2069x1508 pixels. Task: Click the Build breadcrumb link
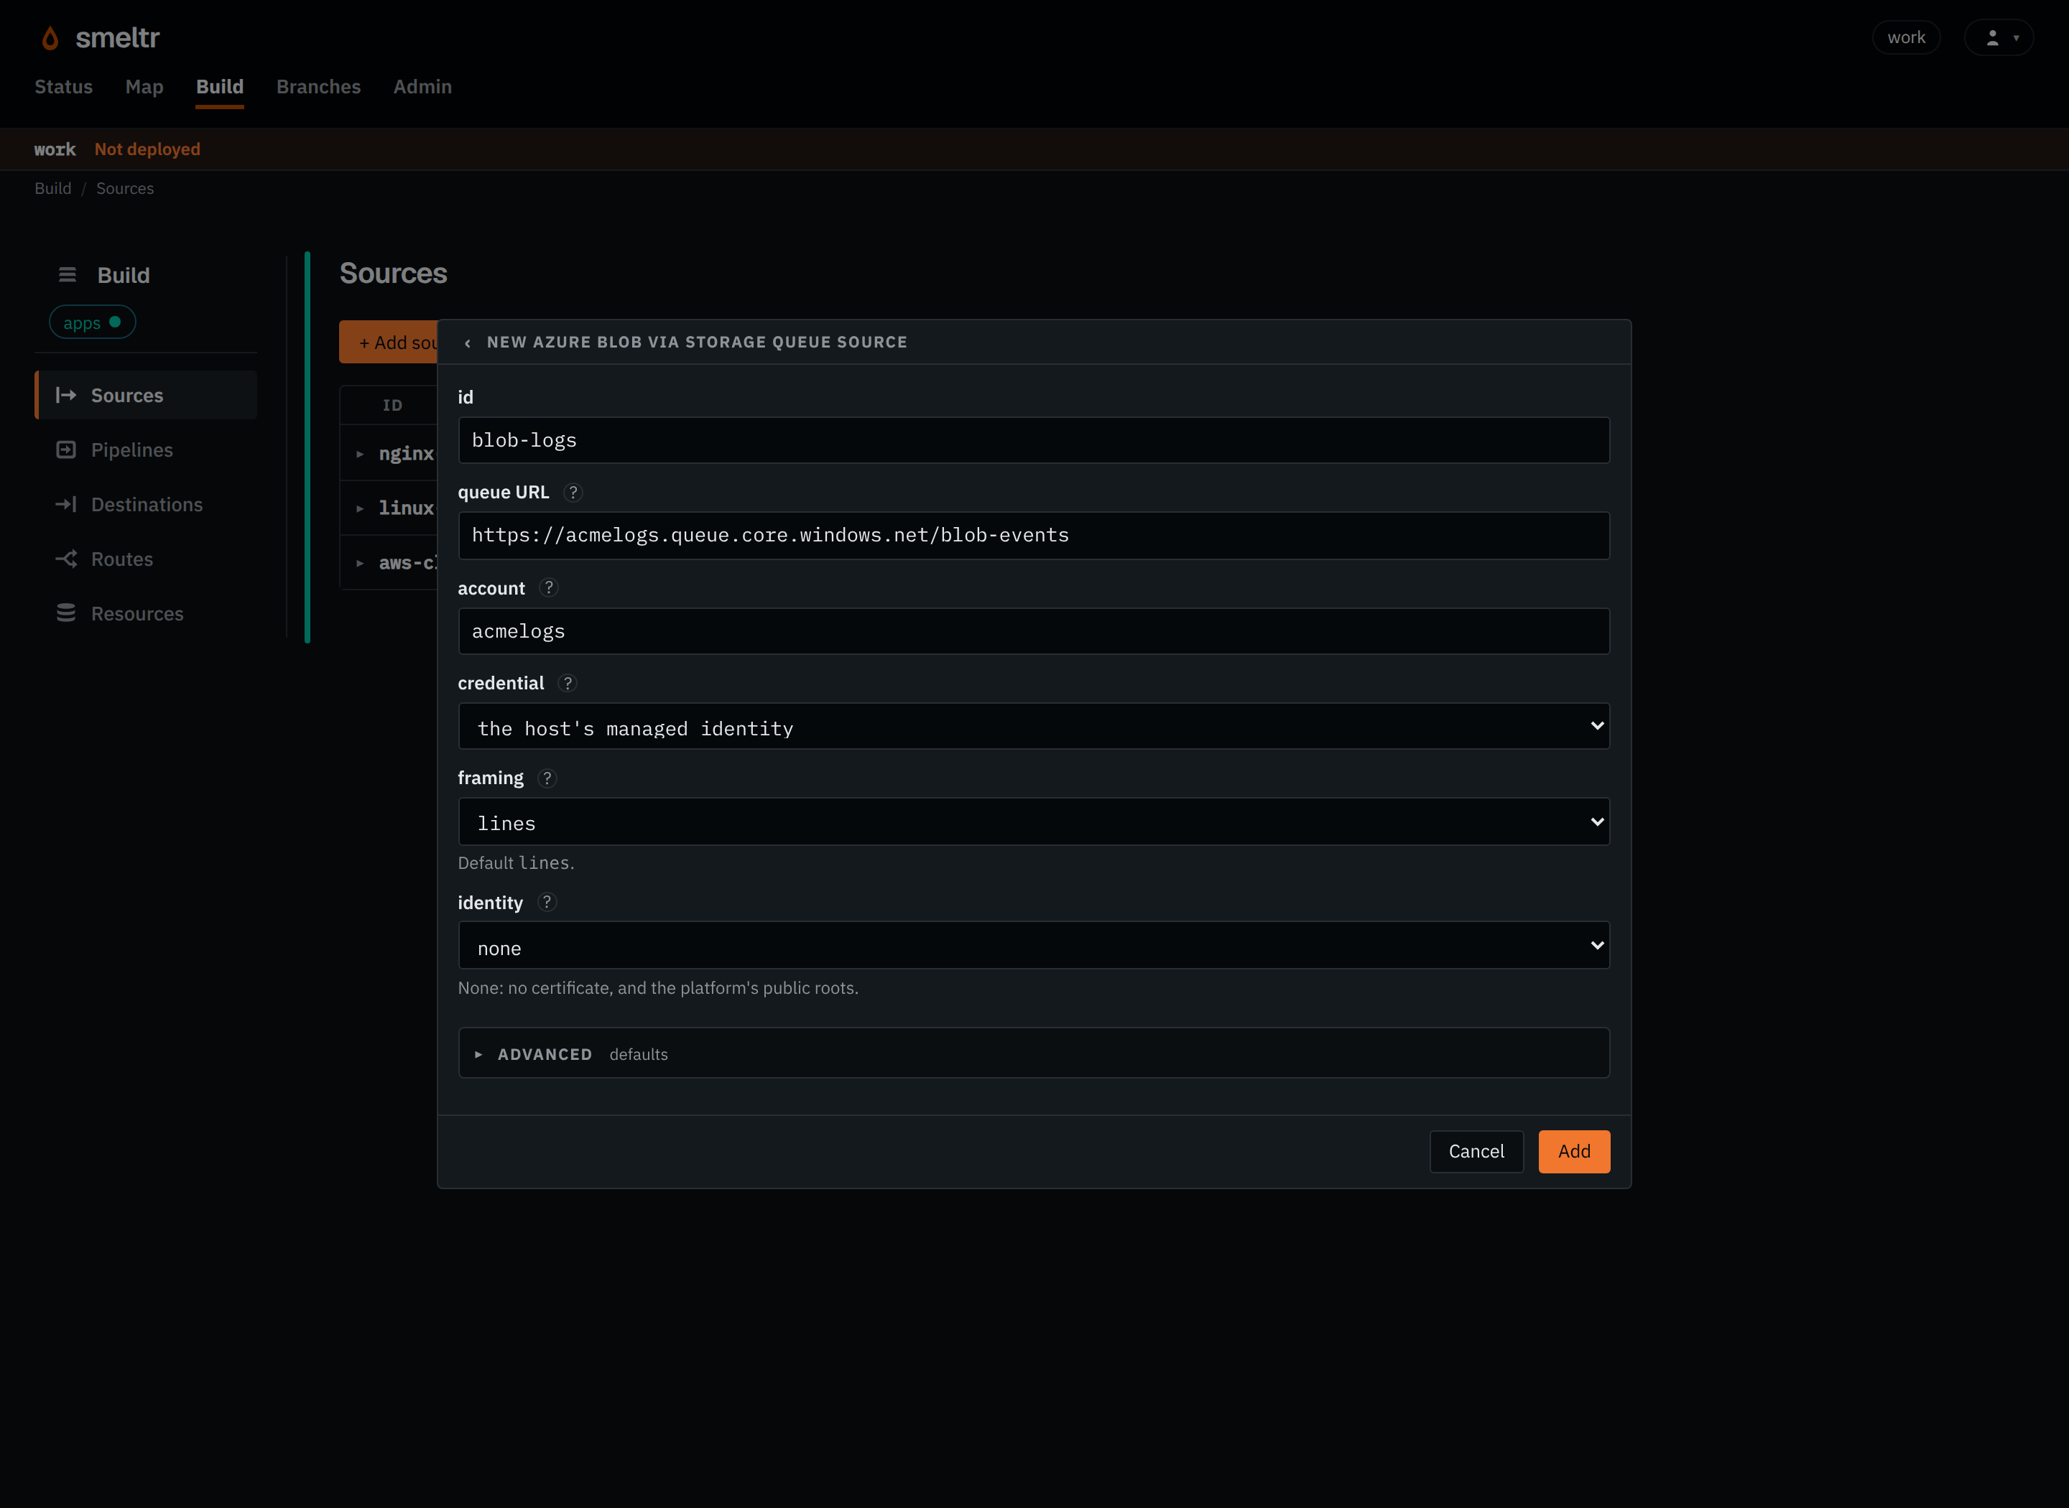point(53,188)
